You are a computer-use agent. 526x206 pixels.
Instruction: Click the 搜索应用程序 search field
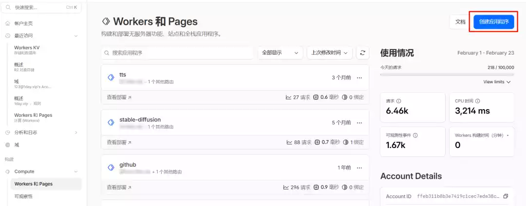178,53
